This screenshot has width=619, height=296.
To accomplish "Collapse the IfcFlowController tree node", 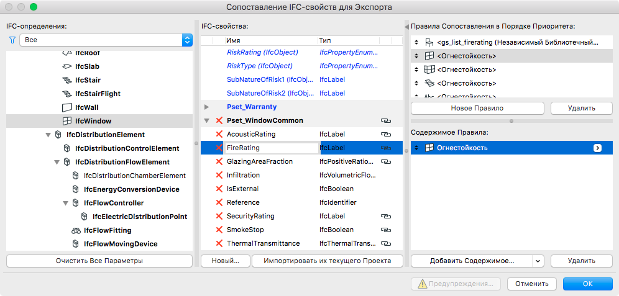I will [x=66, y=203].
